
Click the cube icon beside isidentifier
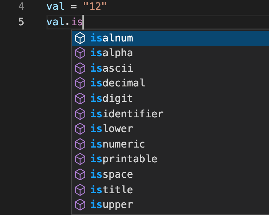pos(80,114)
